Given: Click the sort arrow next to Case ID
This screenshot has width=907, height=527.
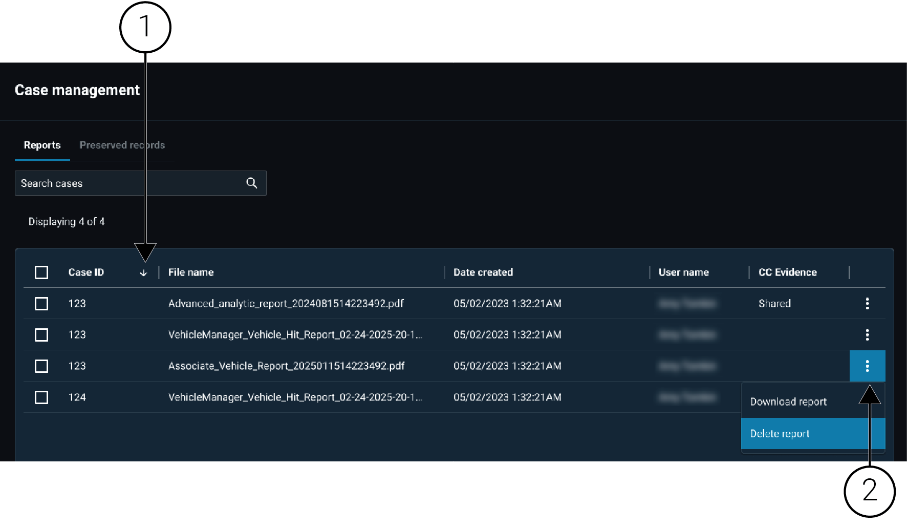Looking at the screenshot, I should 143,272.
